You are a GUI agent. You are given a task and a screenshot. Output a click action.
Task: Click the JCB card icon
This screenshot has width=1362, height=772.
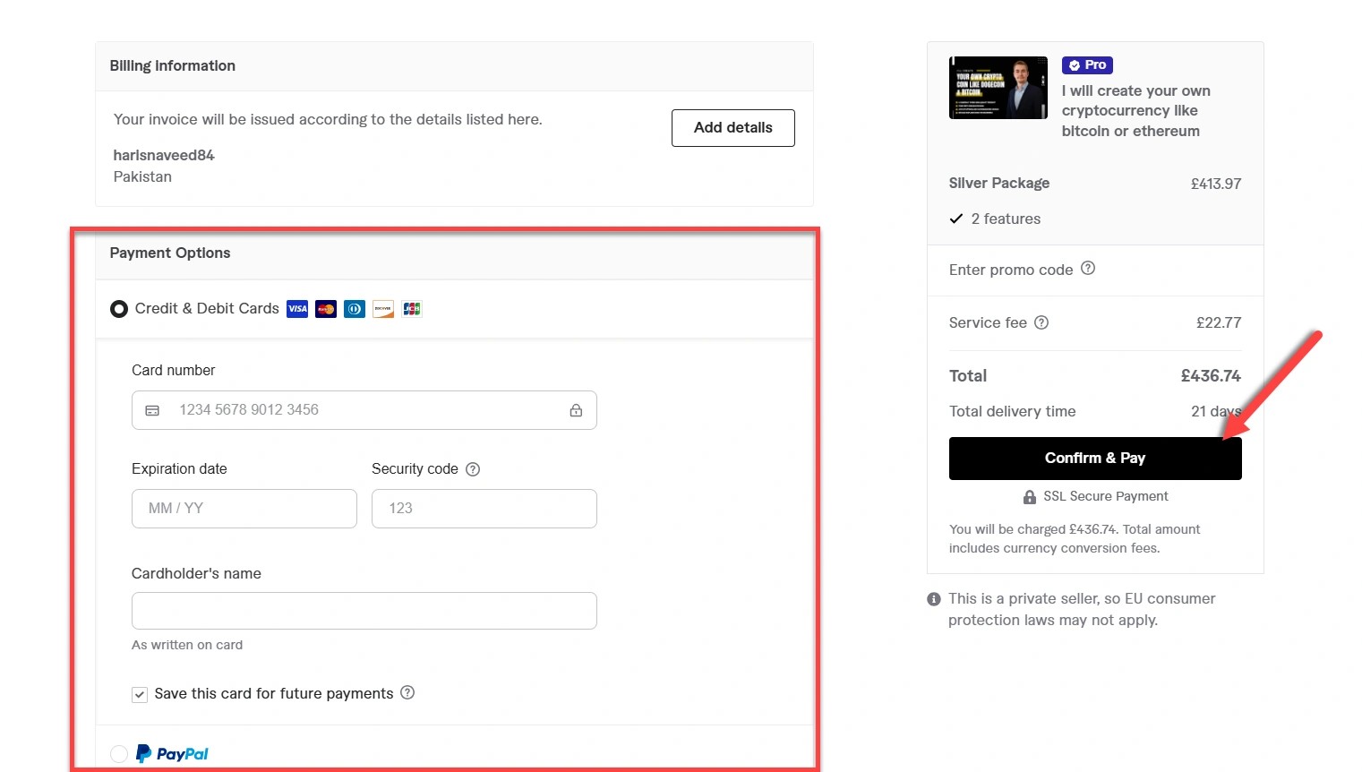(x=412, y=309)
